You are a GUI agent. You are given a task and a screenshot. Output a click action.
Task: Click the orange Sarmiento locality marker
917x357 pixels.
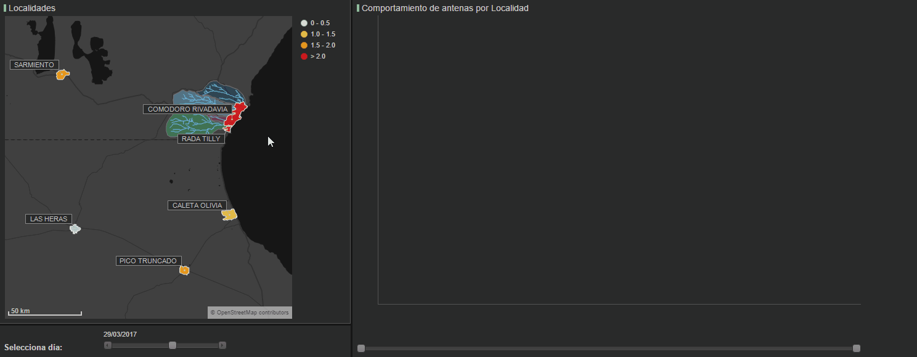[x=62, y=75]
